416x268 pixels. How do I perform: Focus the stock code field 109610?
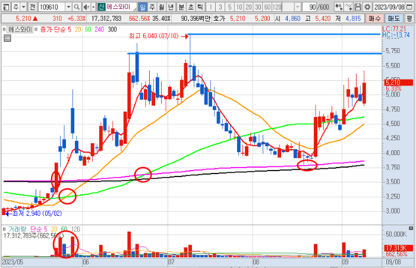pyautogui.click(x=52, y=7)
